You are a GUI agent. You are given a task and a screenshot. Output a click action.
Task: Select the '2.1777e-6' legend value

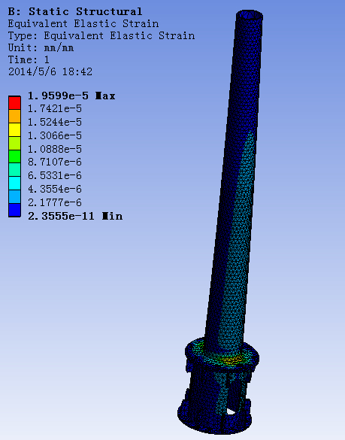55,202
